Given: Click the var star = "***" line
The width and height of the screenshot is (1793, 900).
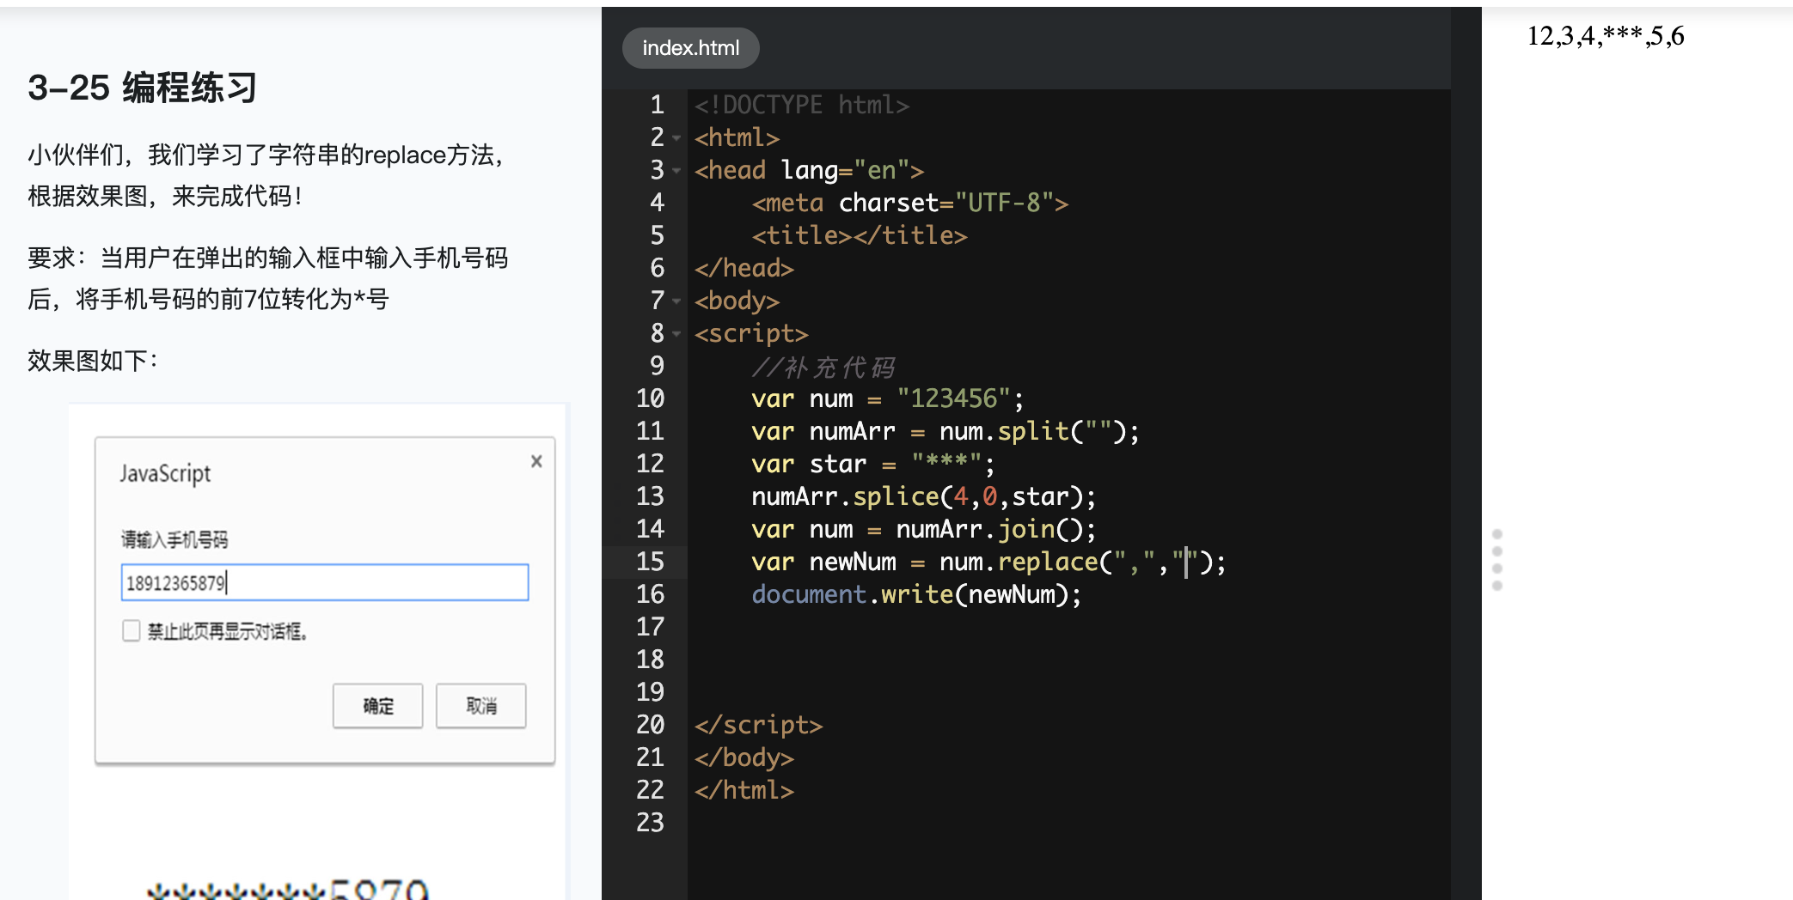Looking at the screenshot, I should click(873, 464).
